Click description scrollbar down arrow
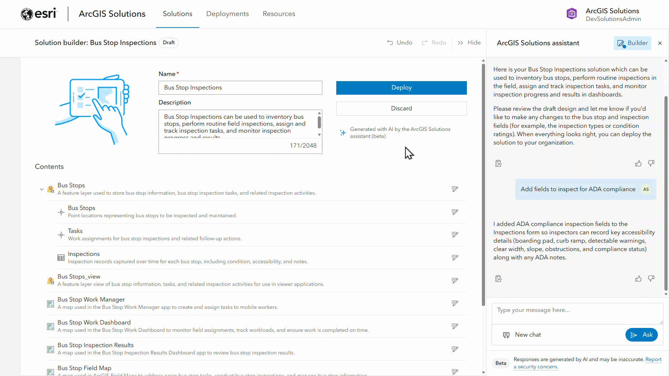669x376 pixels. click(x=319, y=135)
